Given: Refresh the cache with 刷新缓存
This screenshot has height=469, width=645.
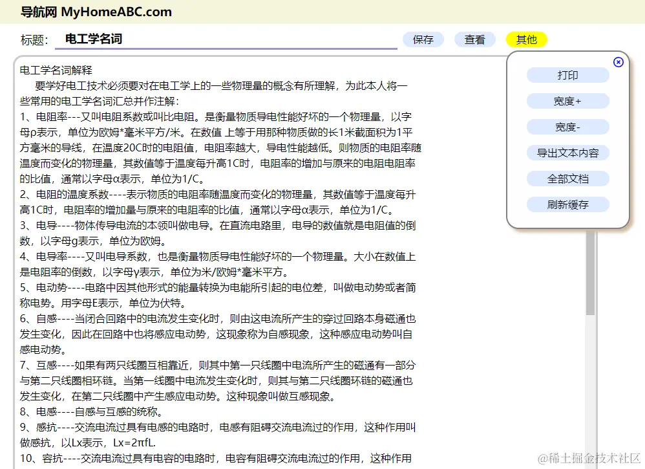Looking at the screenshot, I should point(567,204).
